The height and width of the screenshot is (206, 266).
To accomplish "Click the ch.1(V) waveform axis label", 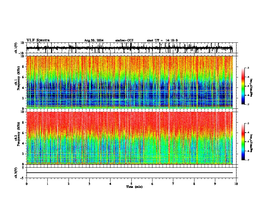I will 16,48.
